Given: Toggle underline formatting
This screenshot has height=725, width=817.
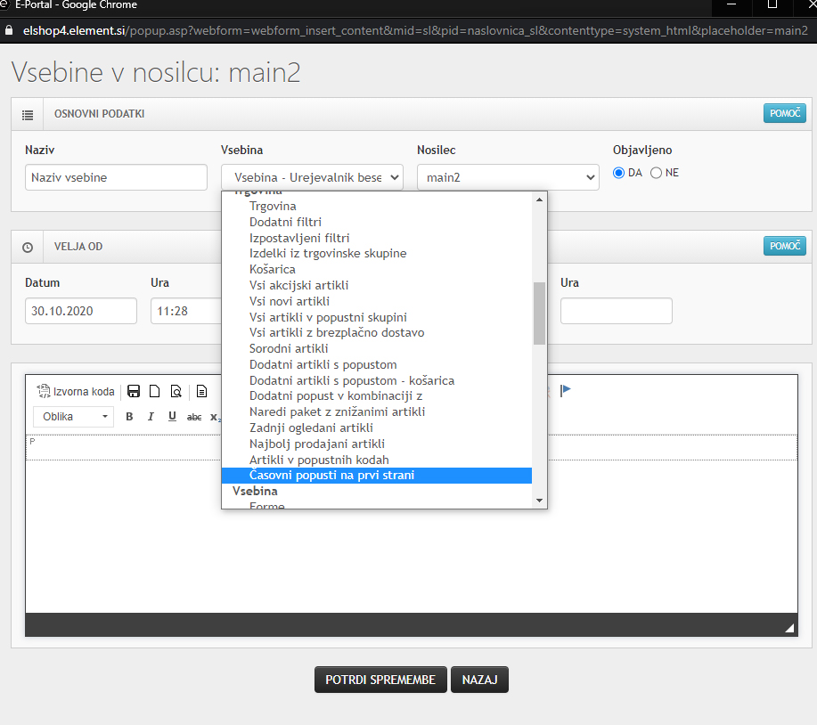Looking at the screenshot, I should [172, 416].
